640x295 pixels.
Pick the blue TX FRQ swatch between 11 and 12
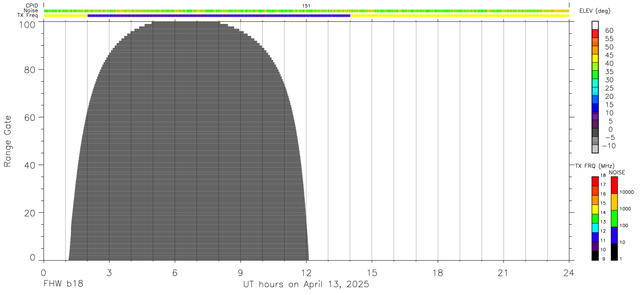pos(595,237)
